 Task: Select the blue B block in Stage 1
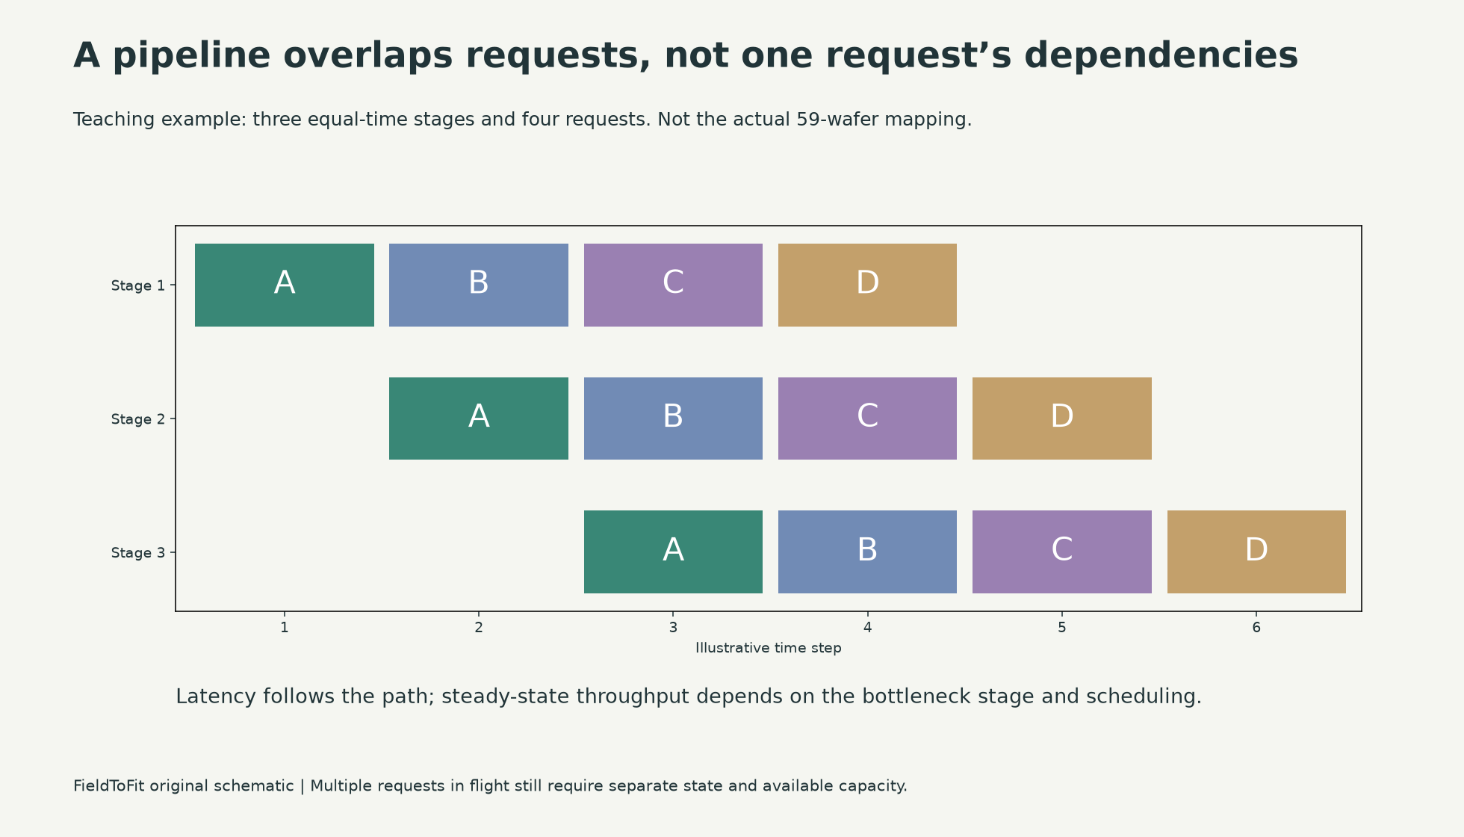(479, 285)
